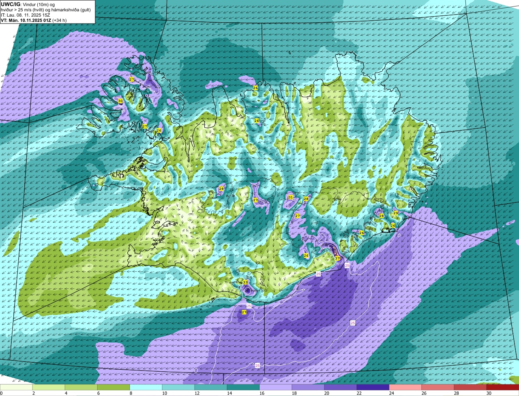
Task: Select the 14–16 m/s dark teal legend swatch
Action: tap(243, 387)
